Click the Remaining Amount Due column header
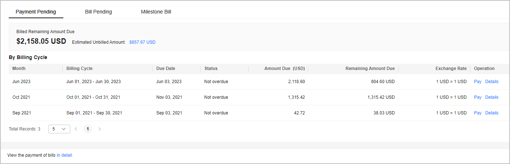This screenshot has height=164, width=510. 370,69
